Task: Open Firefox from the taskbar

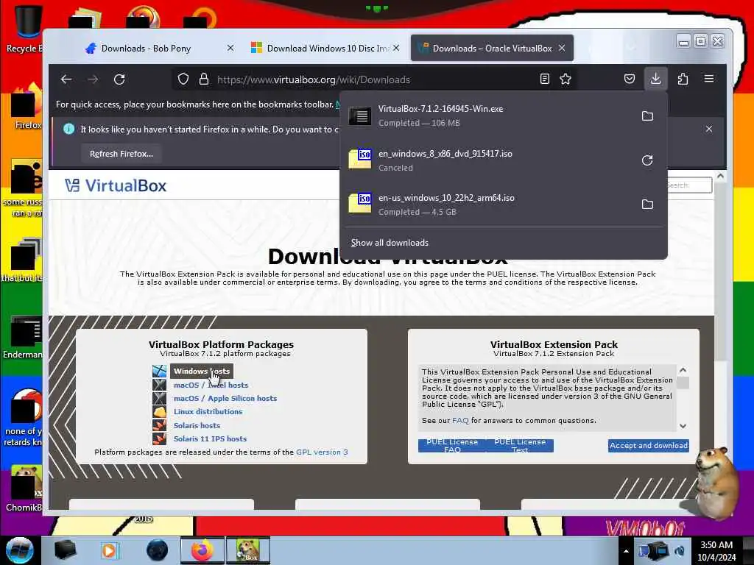Action: pos(202,550)
